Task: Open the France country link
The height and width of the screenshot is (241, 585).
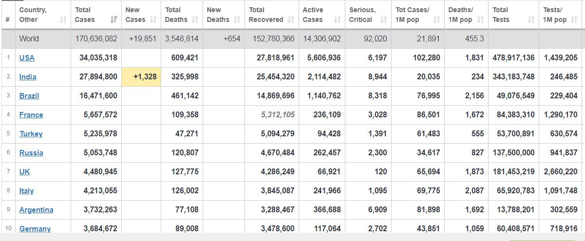Action: tap(31, 114)
